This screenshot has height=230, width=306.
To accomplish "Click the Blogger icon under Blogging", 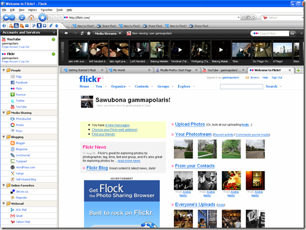I will pyautogui.click(x=12, y=143).
